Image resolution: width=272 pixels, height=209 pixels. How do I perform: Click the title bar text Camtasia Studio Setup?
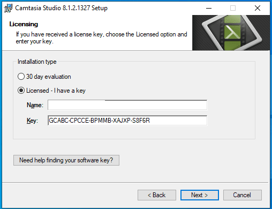[61, 8]
